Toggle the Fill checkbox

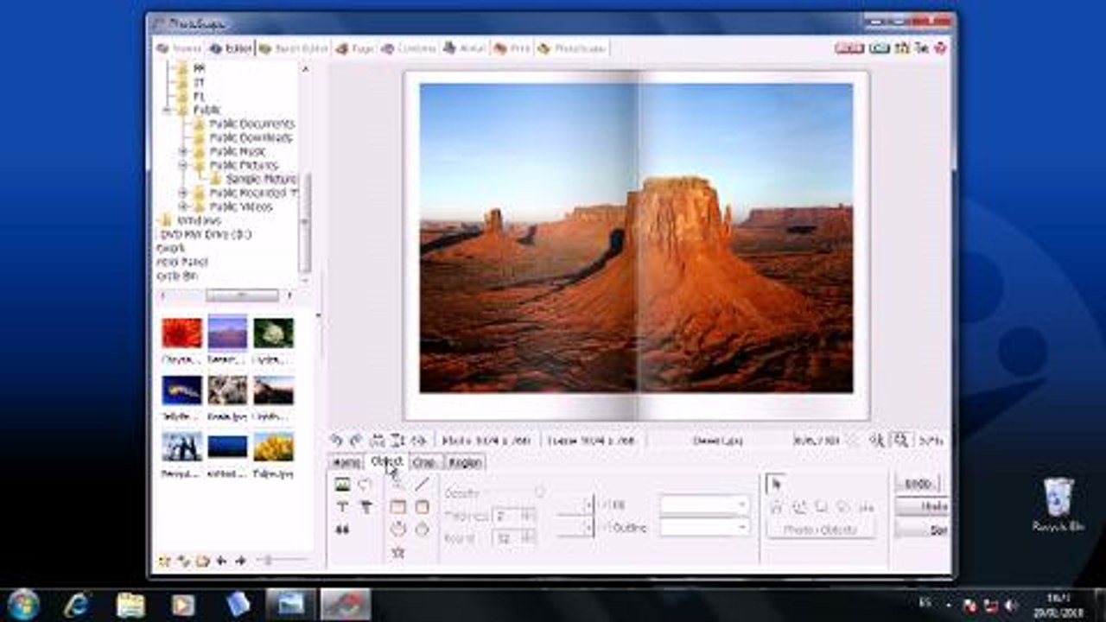pyautogui.click(x=604, y=504)
